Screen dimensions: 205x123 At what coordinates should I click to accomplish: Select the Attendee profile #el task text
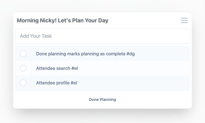click(x=57, y=83)
